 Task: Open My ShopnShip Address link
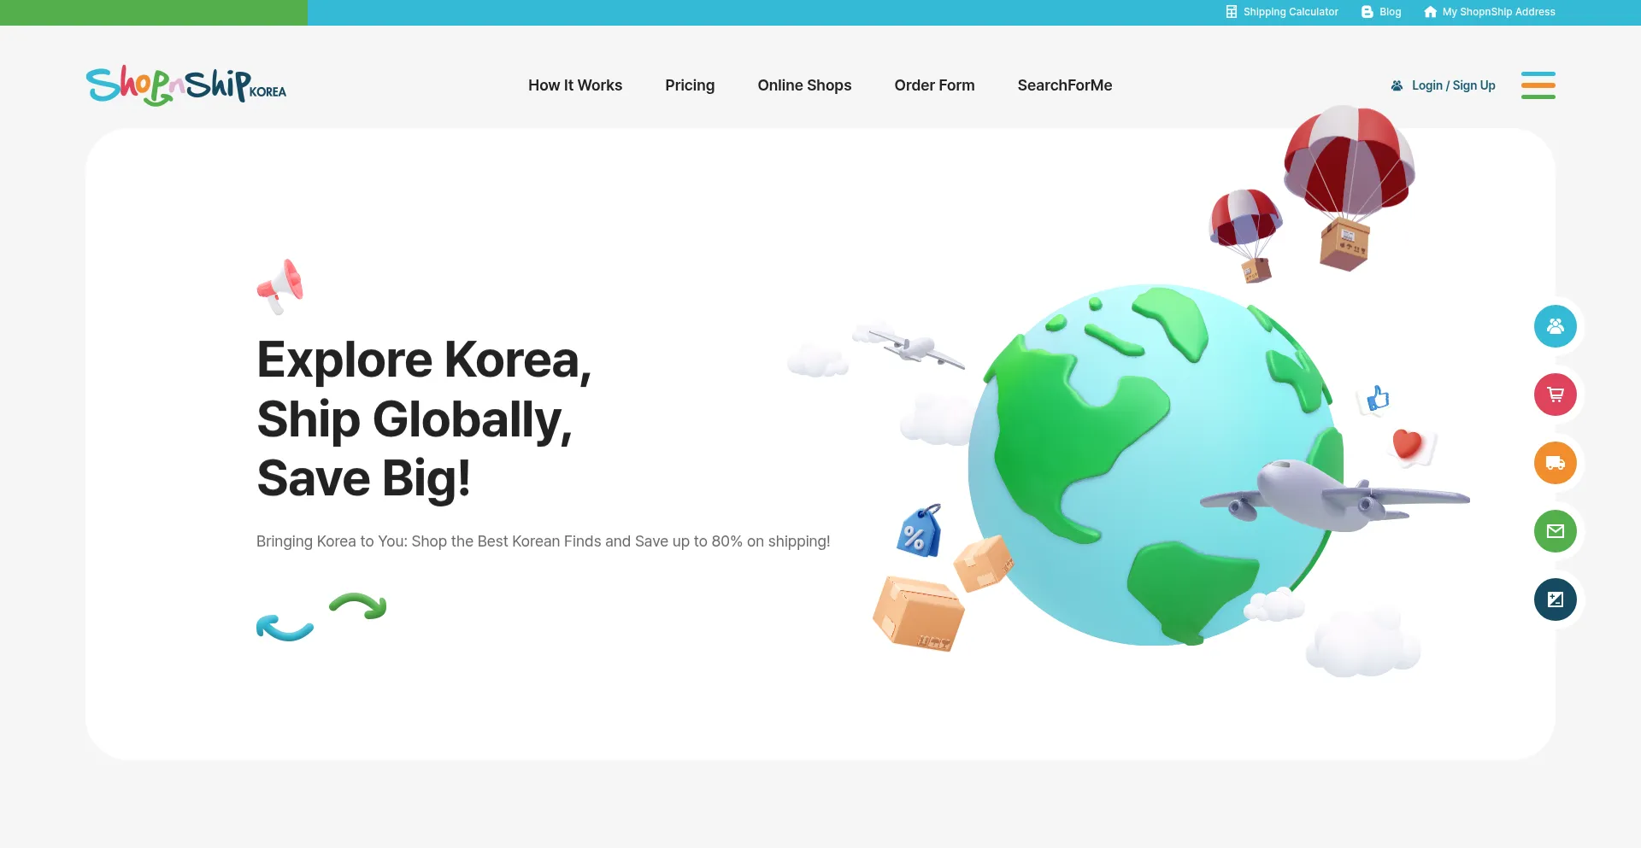pos(1498,12)
